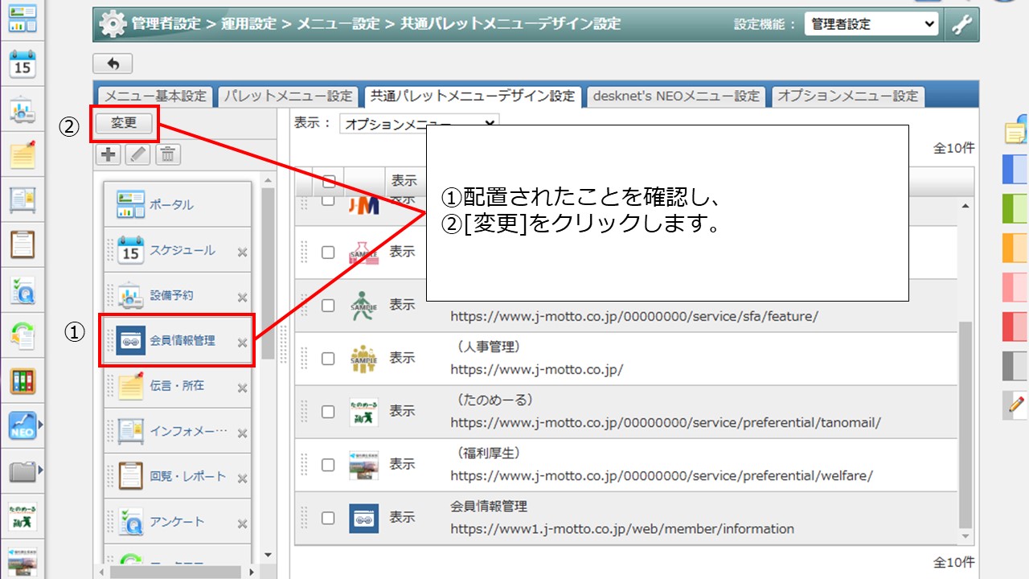The height and width of the screenshot is (579, 1029).
Task: Click the plus add-menu icon
Action: click(x=109, y=154)
